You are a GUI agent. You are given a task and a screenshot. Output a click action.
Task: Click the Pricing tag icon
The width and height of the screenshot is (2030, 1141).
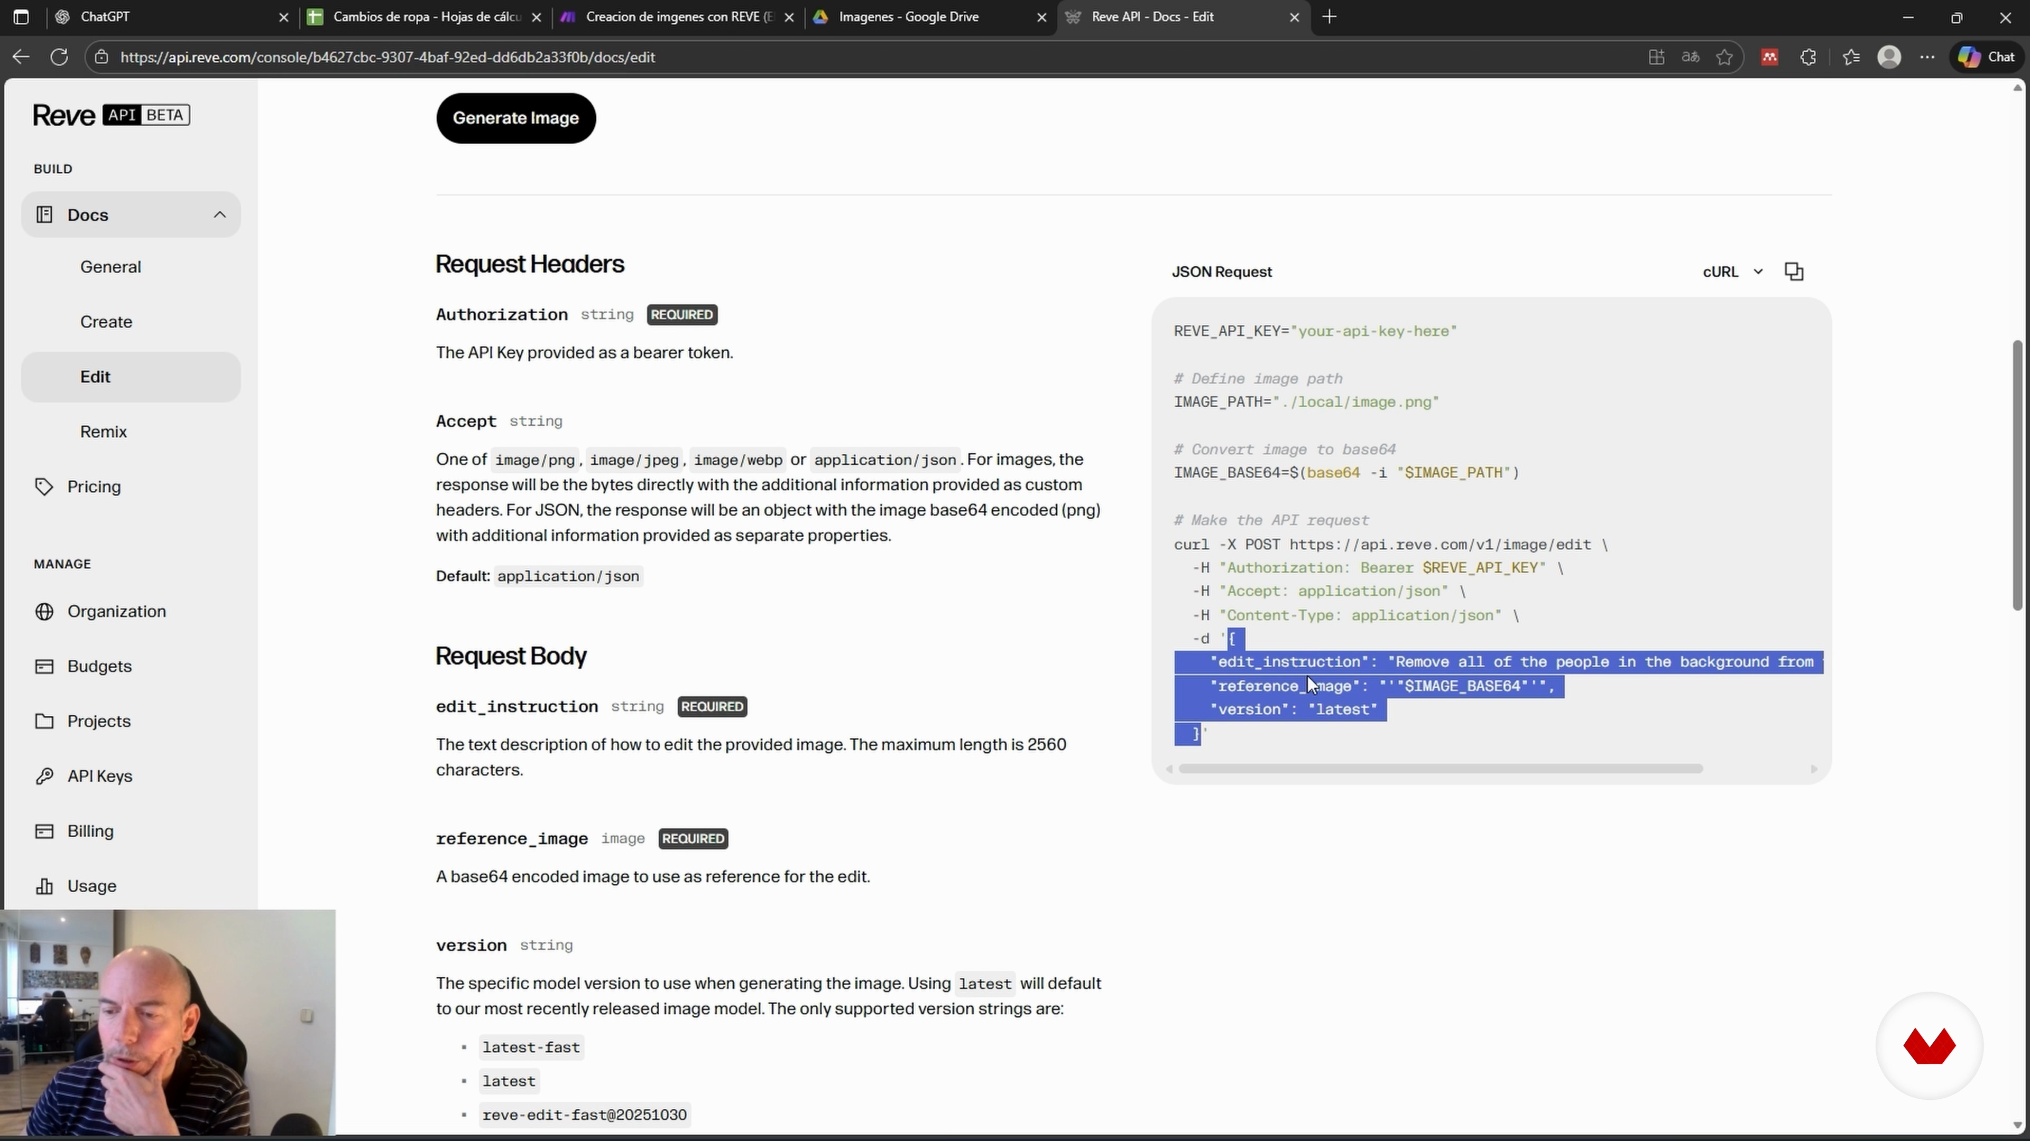45,487
